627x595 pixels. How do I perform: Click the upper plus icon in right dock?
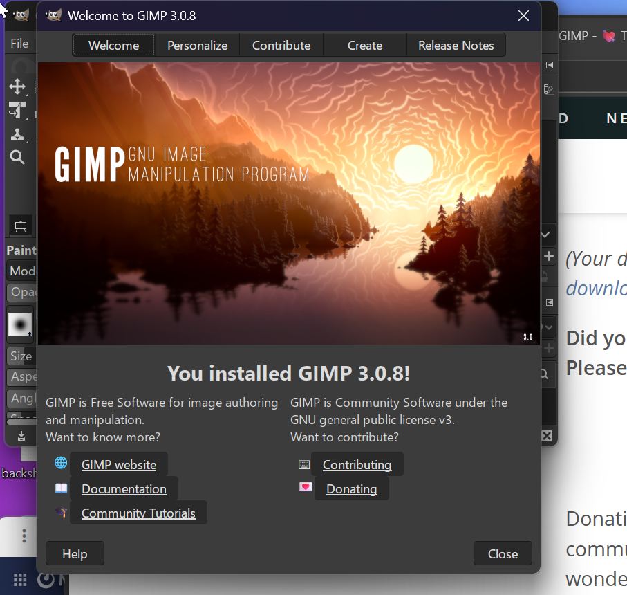pyautogui.click(x=549, y=256)
